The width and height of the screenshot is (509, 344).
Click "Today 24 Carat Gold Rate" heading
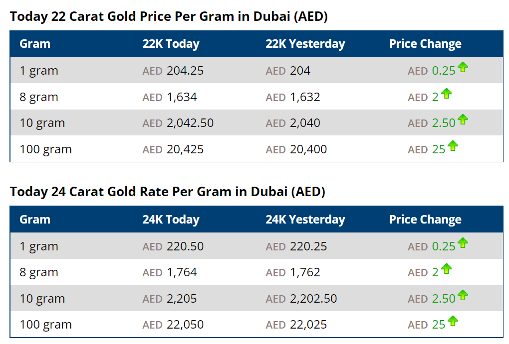(x=167, y=192)
